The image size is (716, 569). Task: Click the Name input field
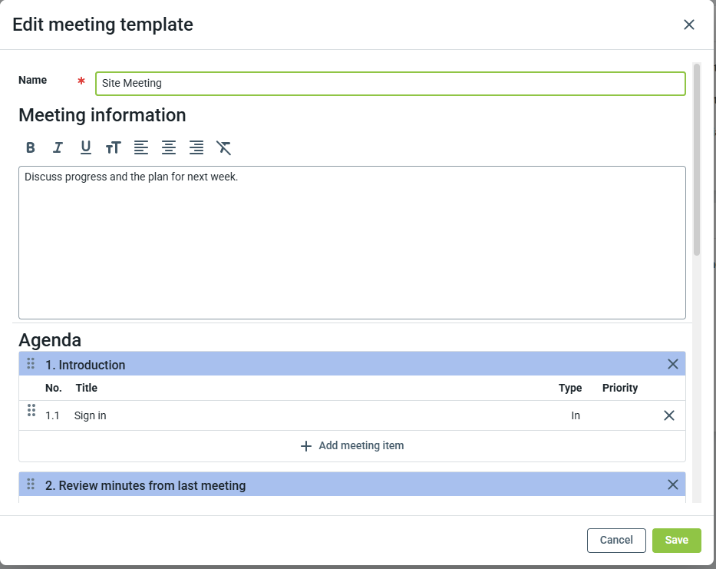390,84
